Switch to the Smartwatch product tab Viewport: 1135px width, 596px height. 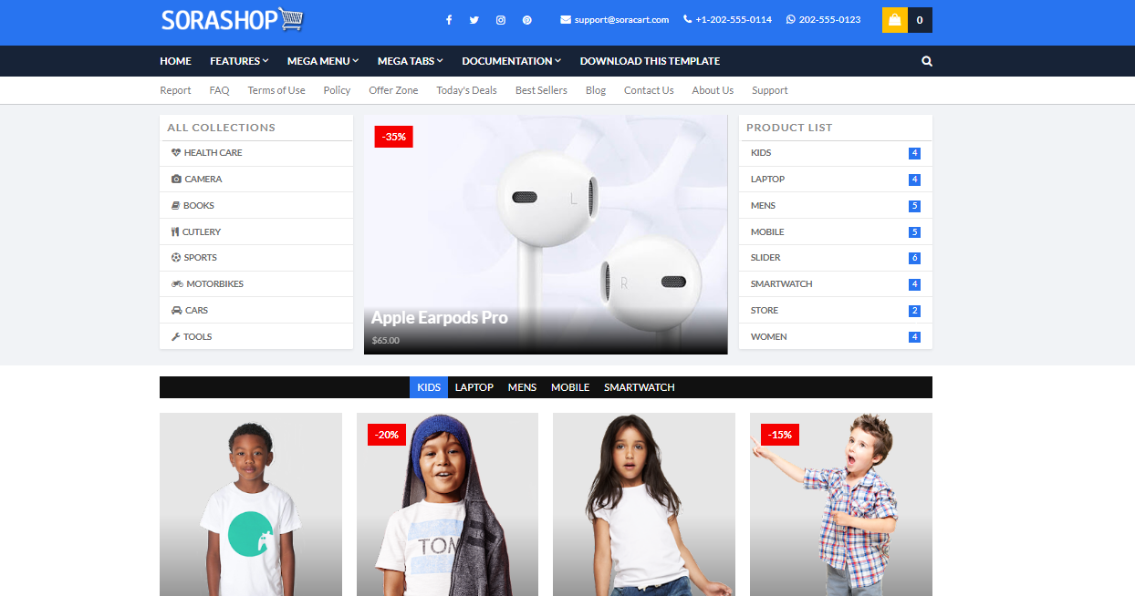[640, 387]
